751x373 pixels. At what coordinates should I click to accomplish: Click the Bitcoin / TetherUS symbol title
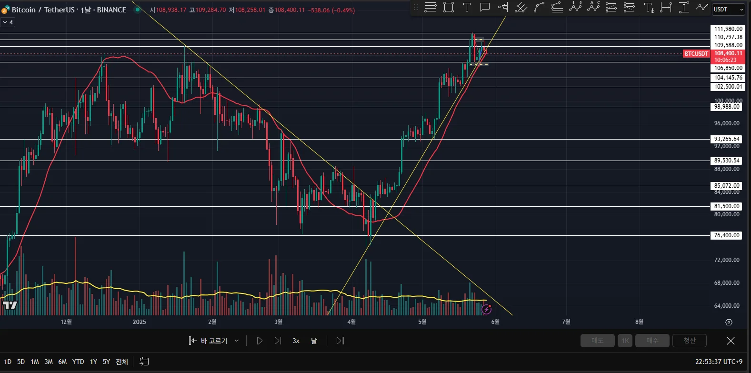click(x=69, y=10)
